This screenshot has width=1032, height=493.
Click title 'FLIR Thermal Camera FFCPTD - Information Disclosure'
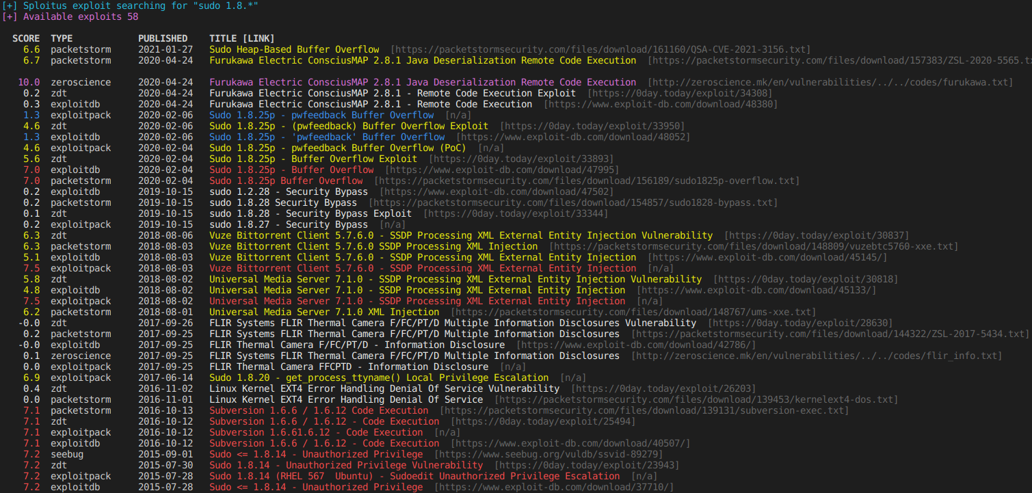[349, 367]
